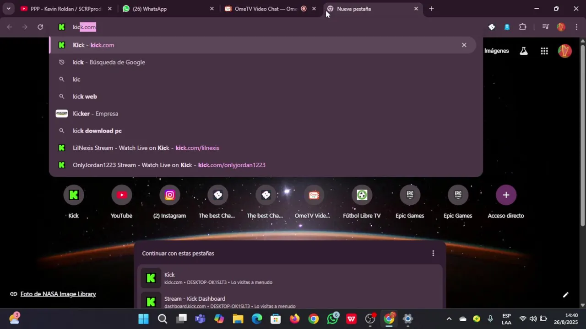This screenshot has height=329, width=586.
Task: Open the tab search dropdown arrow
Action: point(8,9)
